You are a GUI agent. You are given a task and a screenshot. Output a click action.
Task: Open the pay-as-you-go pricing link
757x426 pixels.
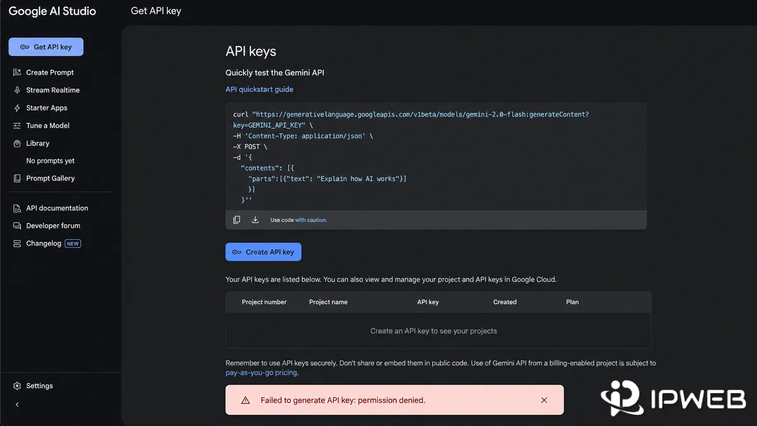(x=262, y=373)
